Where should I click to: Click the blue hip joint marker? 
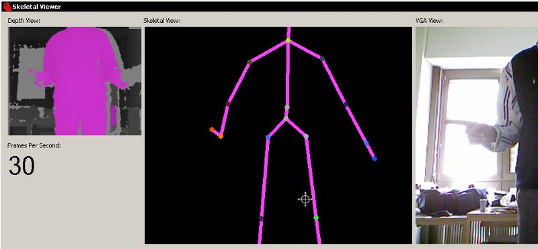click(268, 137)
